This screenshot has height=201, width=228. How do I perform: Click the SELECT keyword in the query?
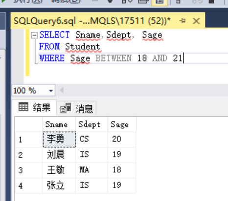54,35
